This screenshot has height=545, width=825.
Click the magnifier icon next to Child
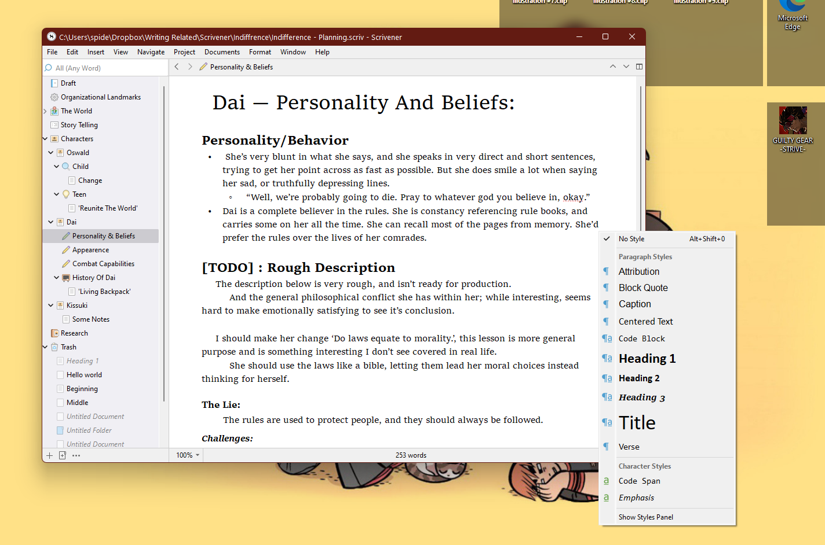pyautogui.click(x=66, y=166)
